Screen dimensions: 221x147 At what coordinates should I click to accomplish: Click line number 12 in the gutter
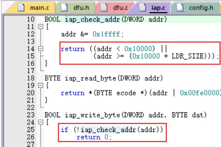tap(31, 34)
